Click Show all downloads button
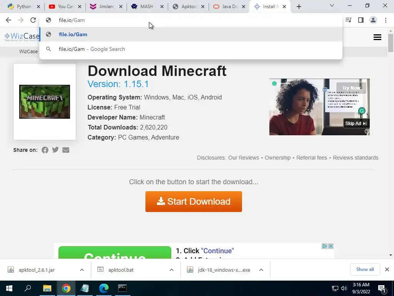Viewport: 394px width, 296px height. (365, 269)
